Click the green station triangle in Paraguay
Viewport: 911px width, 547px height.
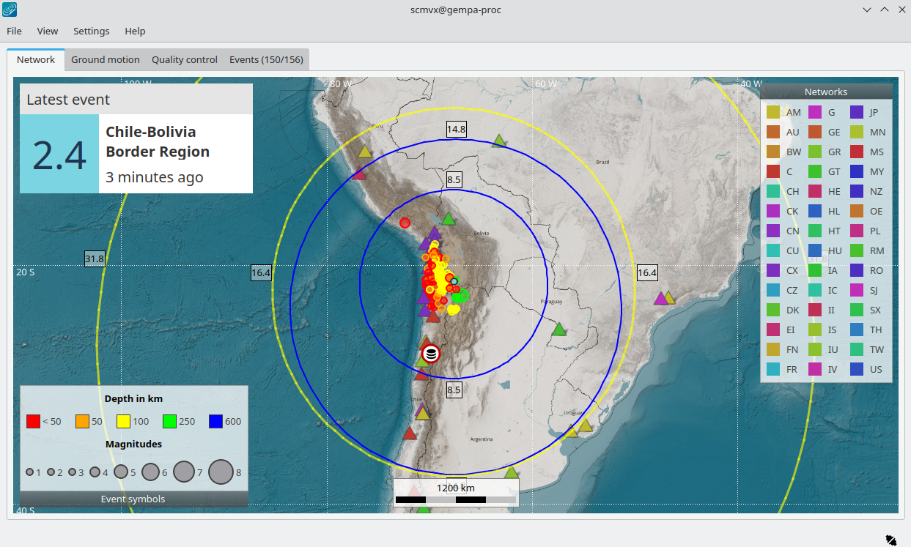point(559,330)
